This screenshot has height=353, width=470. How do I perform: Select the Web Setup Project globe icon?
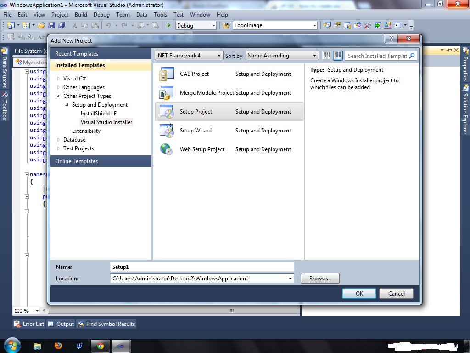(166, 149)
